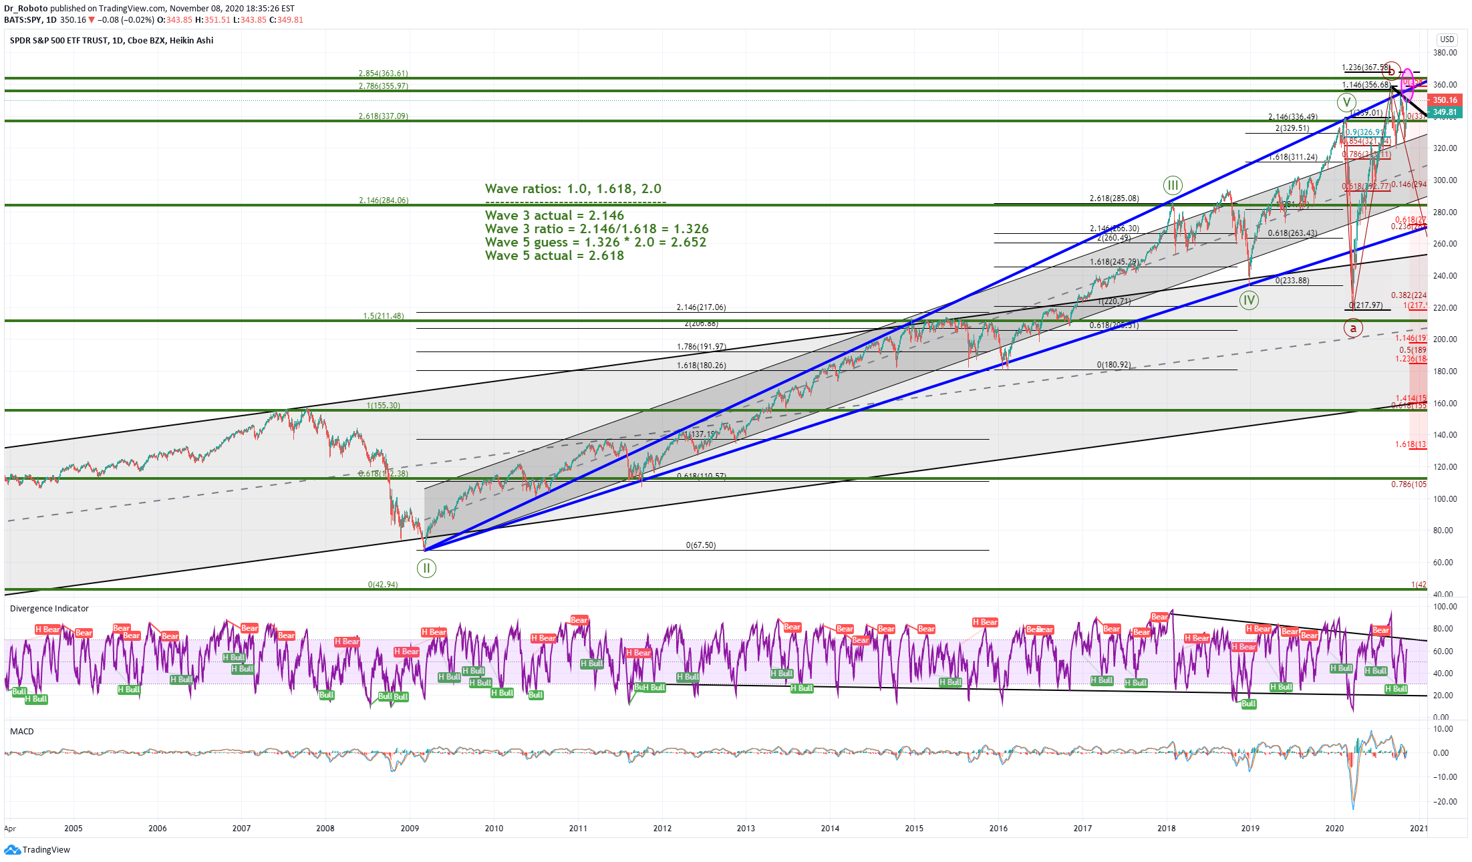Click the Dr_Roboto author name
Screen dimensions: 1472x862
pos(26,9)
